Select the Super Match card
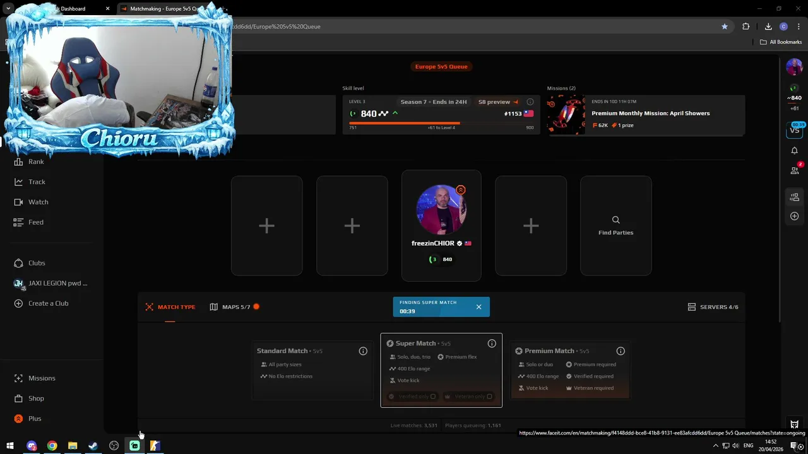Viewport: 808px width, 454px height. [x=441, y=370]
